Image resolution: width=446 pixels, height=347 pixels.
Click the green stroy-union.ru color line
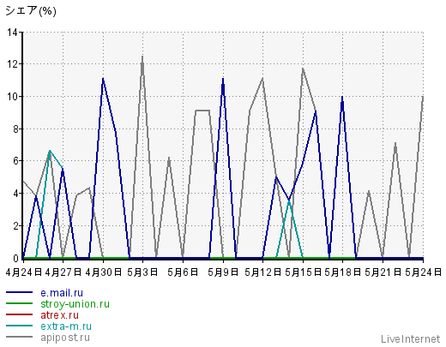coord(20,303)
